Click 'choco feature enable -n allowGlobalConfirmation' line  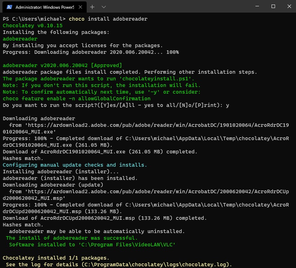click(77, 99)
